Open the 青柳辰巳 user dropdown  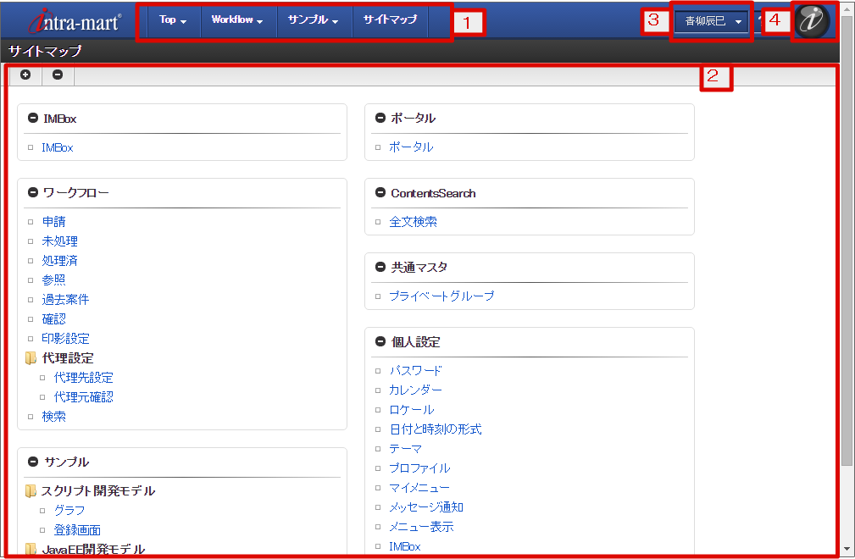click(x=710, y=20)
